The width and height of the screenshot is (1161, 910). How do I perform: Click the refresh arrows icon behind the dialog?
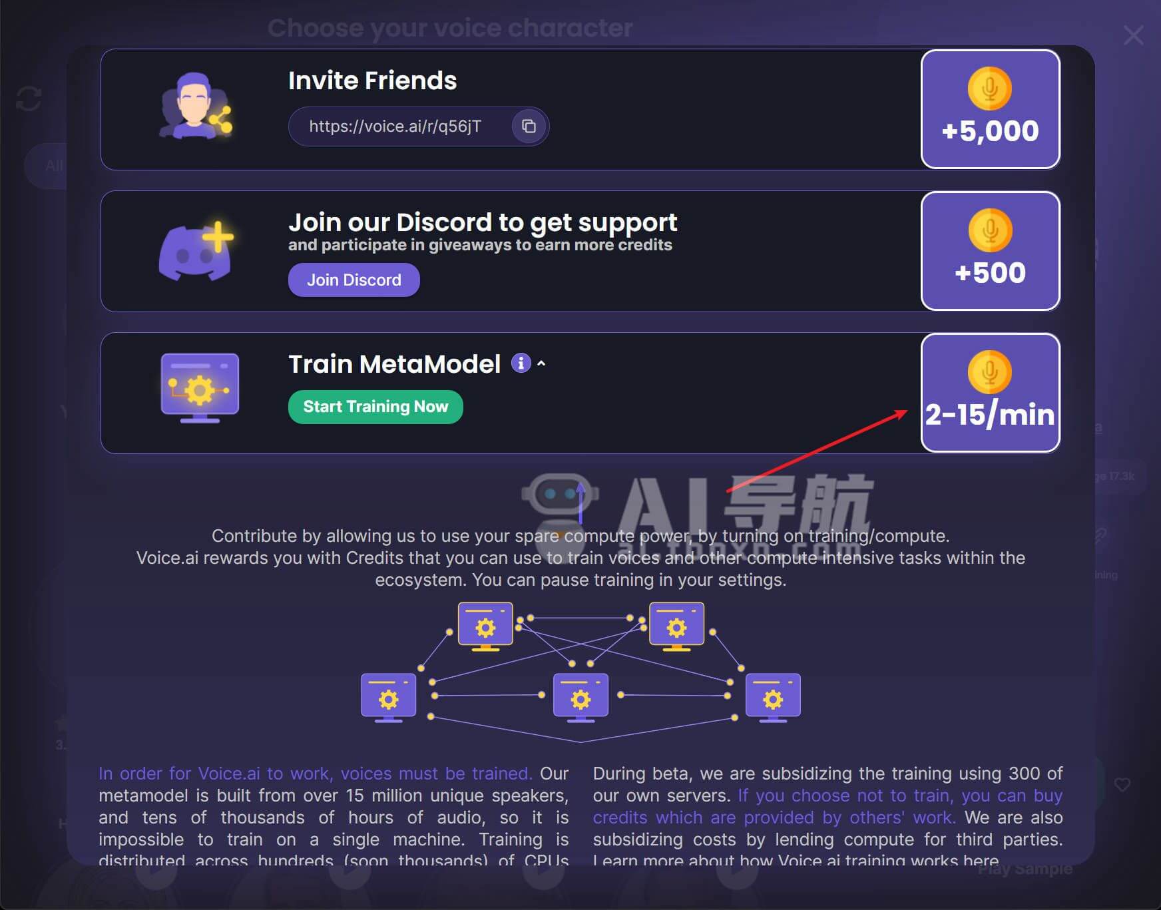(x=29, y=99)
